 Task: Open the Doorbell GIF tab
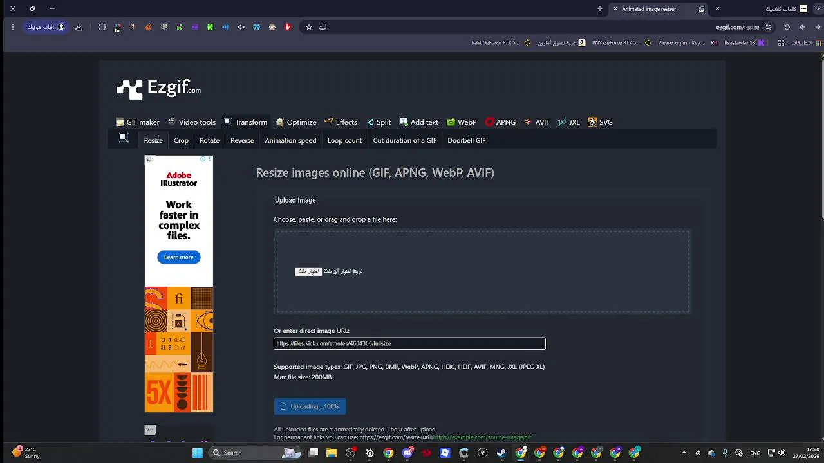[466, 140]
